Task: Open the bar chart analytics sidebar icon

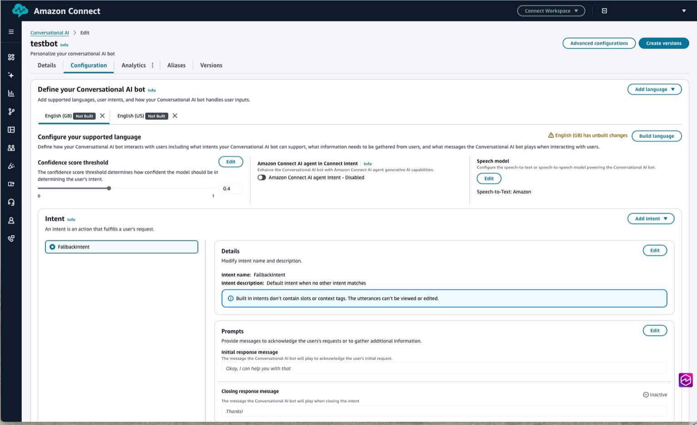Action: pos(11,93)
